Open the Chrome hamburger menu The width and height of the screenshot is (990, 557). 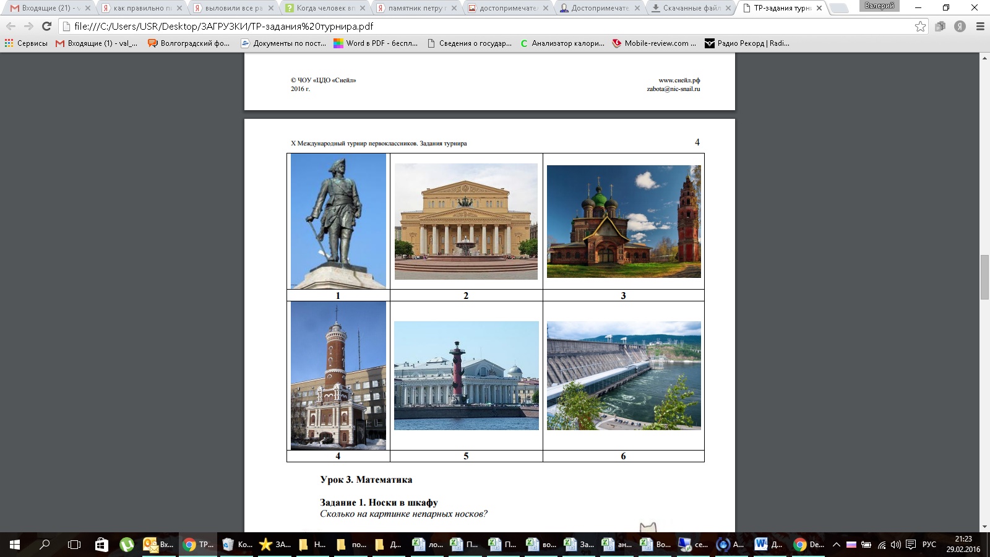coord(980,27)
